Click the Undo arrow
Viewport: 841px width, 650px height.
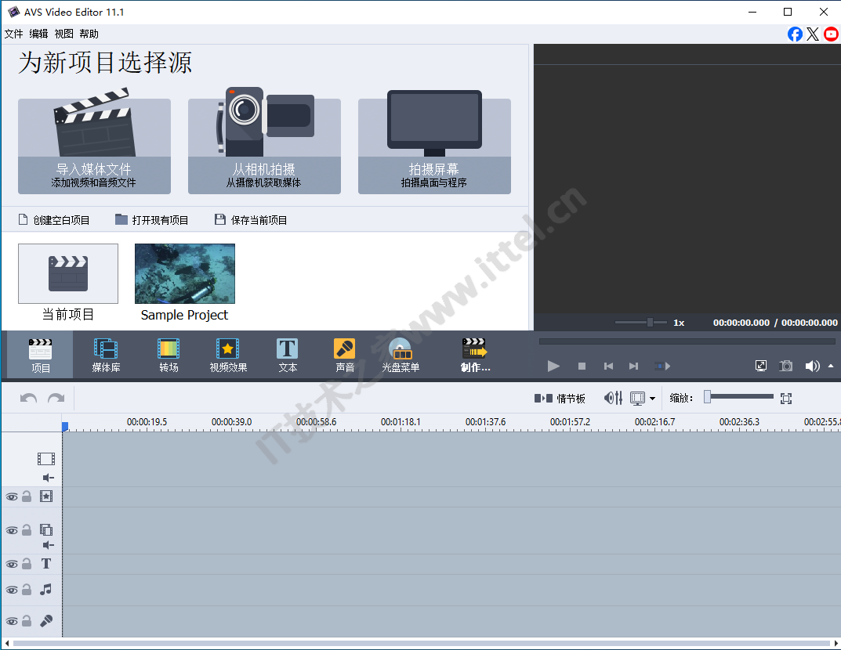(28, 398)
